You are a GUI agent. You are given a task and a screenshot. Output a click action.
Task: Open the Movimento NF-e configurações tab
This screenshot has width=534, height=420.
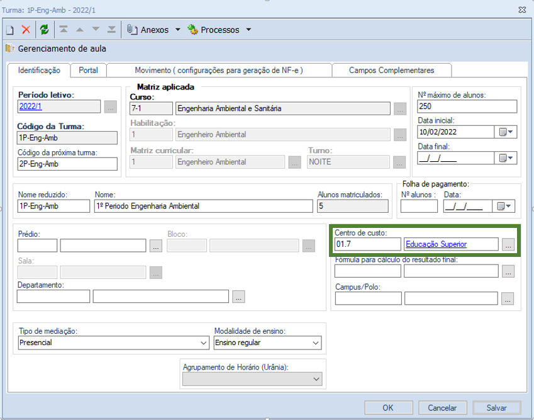219,71
